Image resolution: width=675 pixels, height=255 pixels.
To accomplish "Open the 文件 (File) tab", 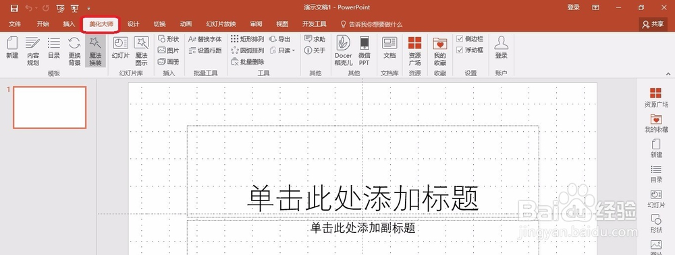I will coord(15,24).
